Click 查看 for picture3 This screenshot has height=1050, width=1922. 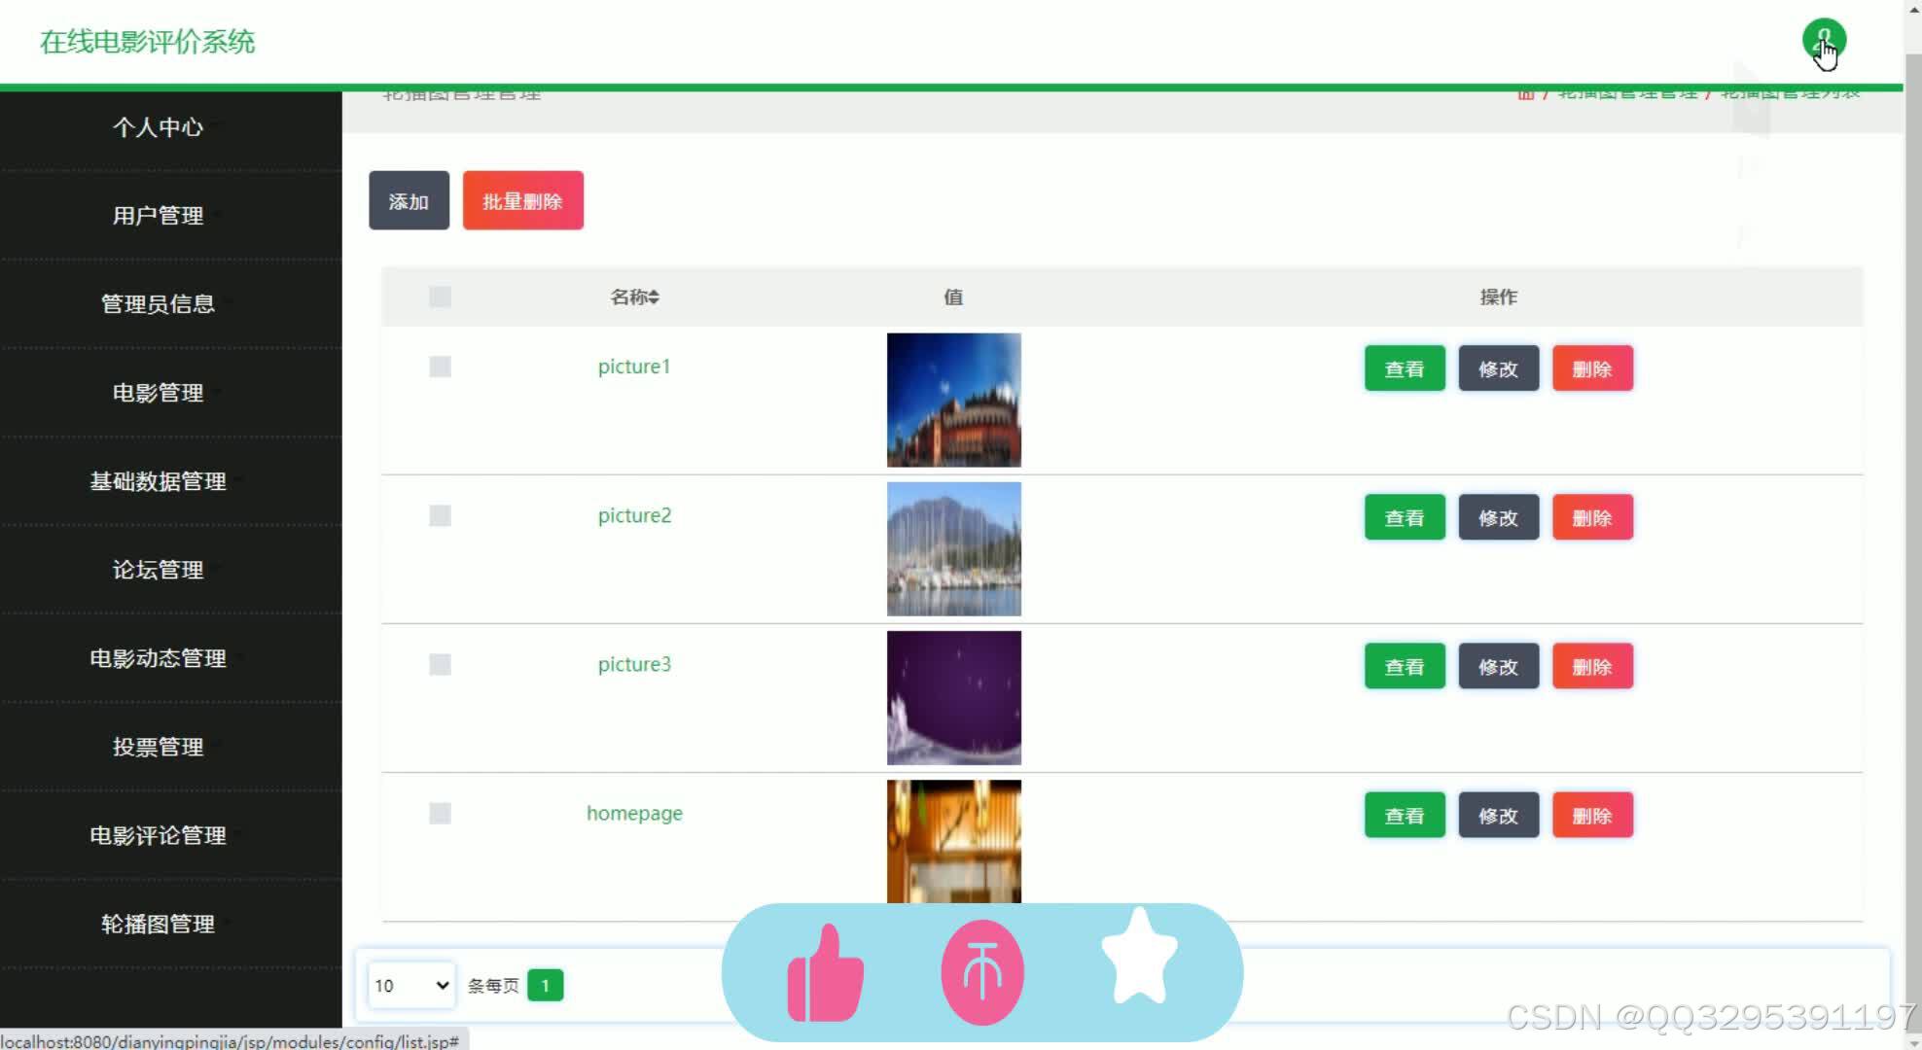(x=1405, y=666)
